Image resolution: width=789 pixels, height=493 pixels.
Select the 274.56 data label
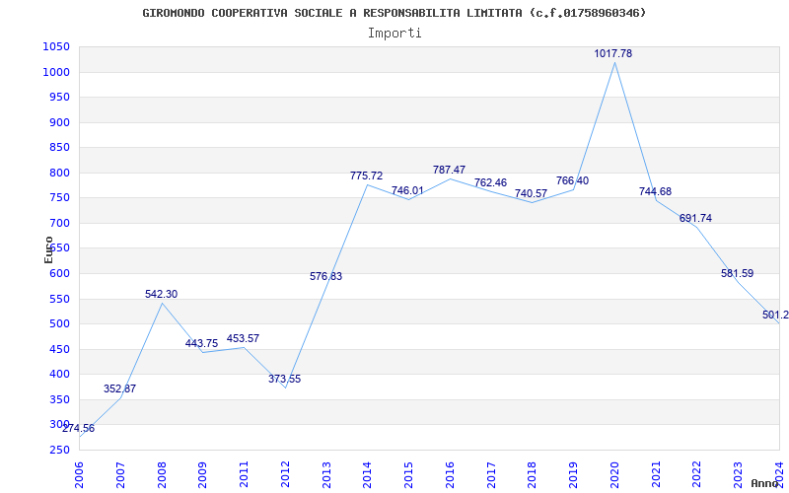click(x=78, y=429)
